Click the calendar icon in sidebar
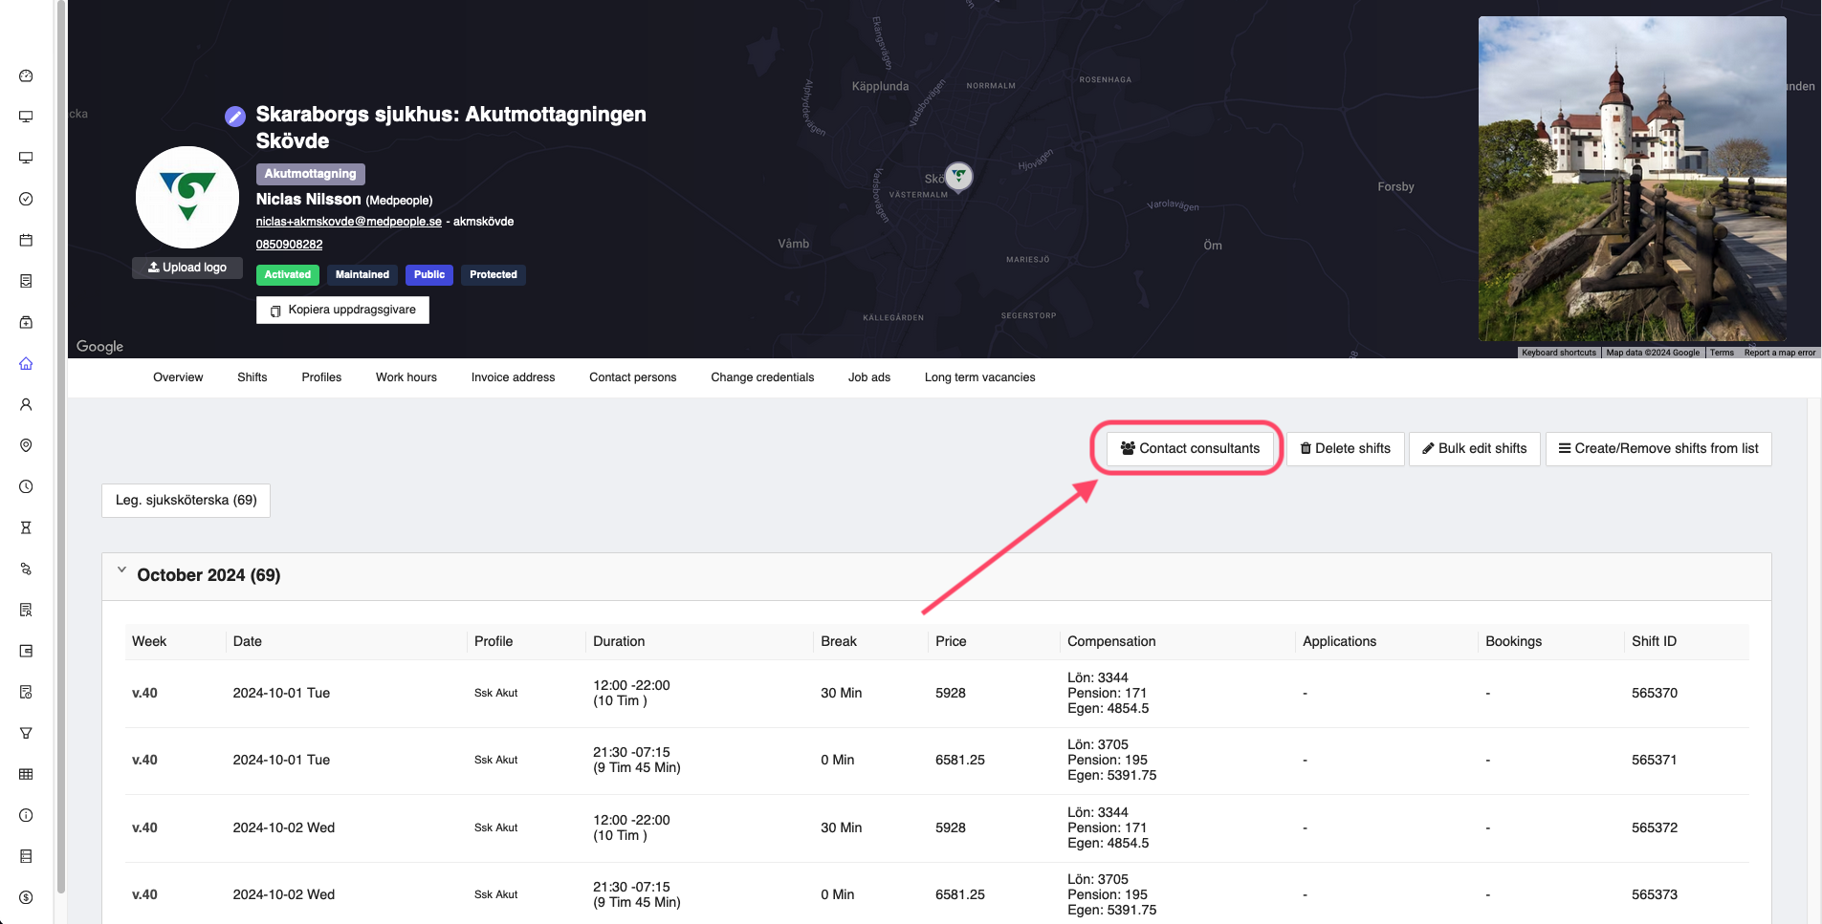 pos(26,240)
